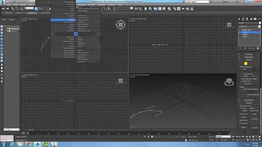Activate the Select and Link tool
This screenshot has height=147, width=262.
point(13,9)
